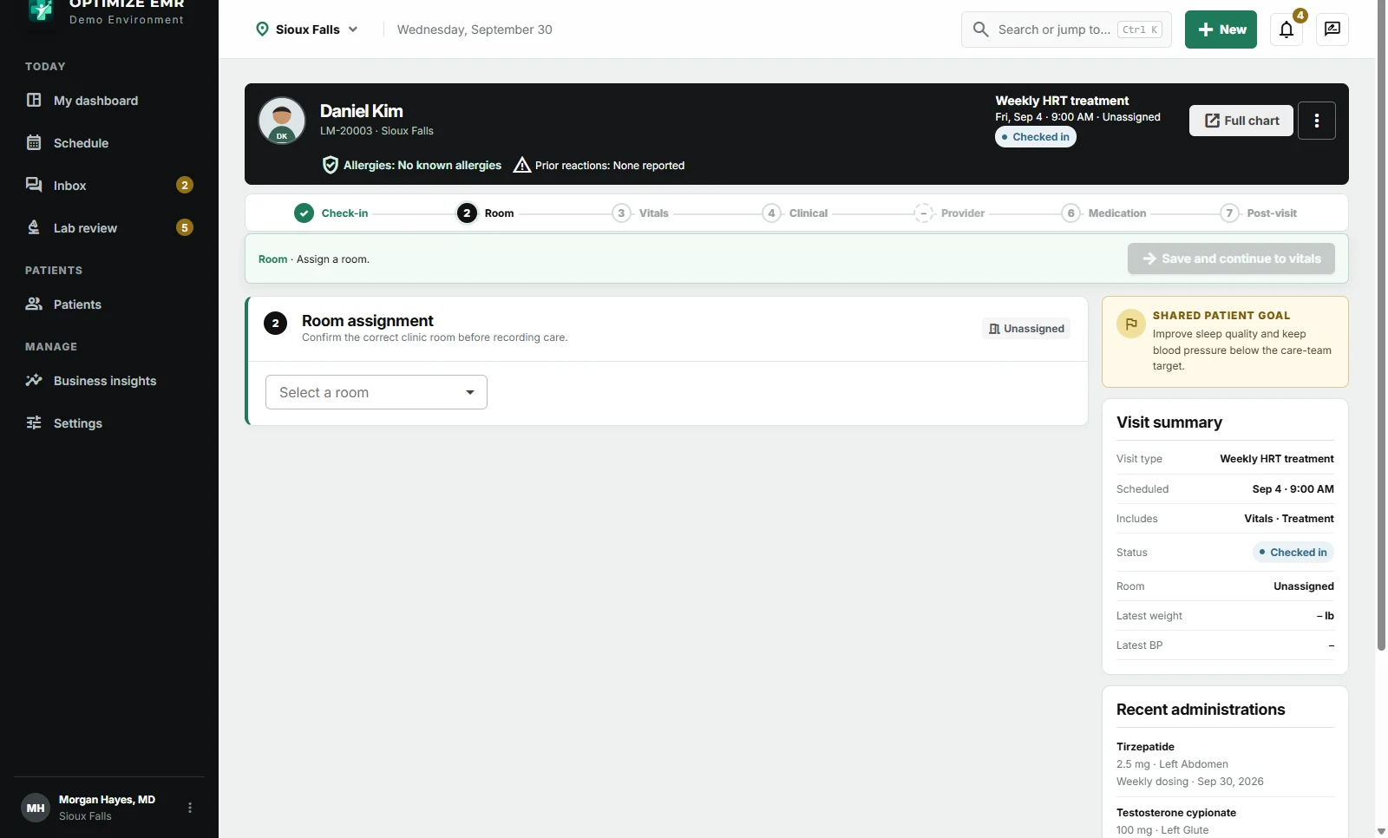Click Save and continue to vitals
This screenshot has width=1388, height=838.
coord(1231,259)
